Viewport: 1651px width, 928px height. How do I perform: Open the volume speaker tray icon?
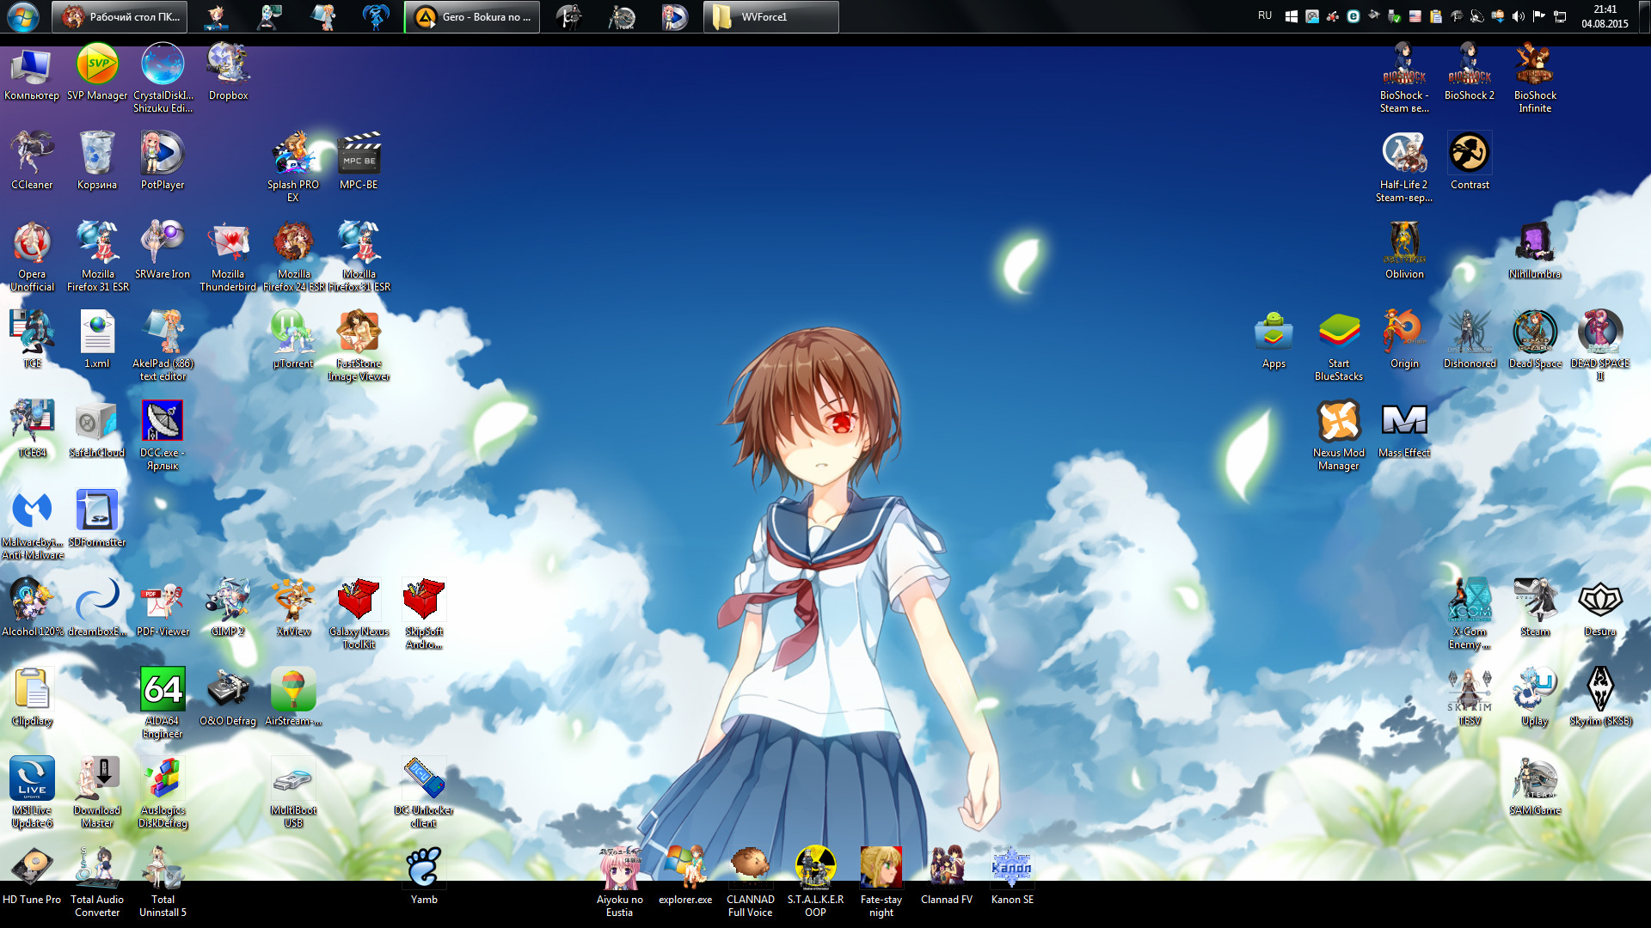click(x=1519, y=16)
